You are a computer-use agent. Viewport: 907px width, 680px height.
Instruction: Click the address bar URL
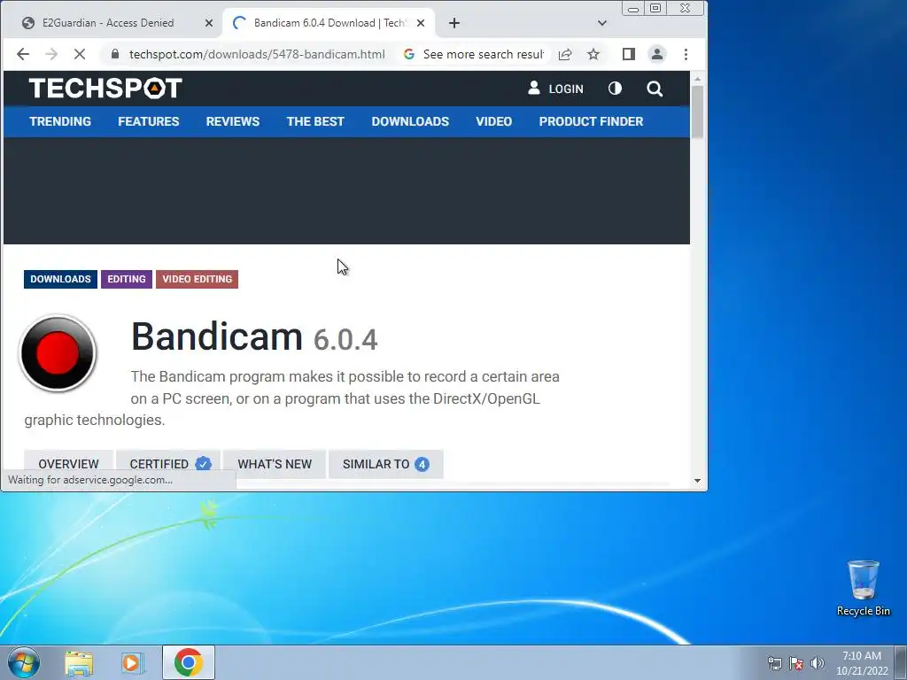click(x=257, y=54)
